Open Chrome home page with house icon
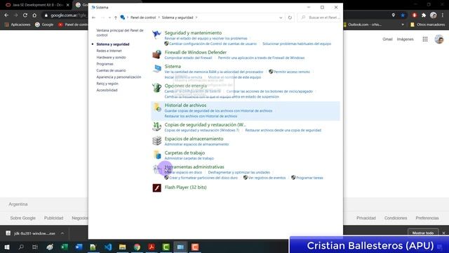The width and height of the screenshot is (449, 253). (x=34, y=15)
